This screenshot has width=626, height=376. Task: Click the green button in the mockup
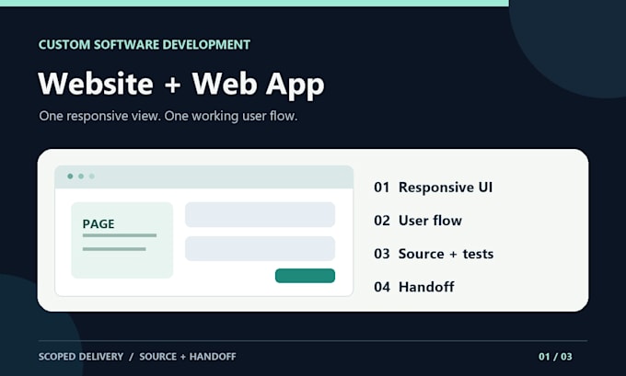tap(305, 276)
